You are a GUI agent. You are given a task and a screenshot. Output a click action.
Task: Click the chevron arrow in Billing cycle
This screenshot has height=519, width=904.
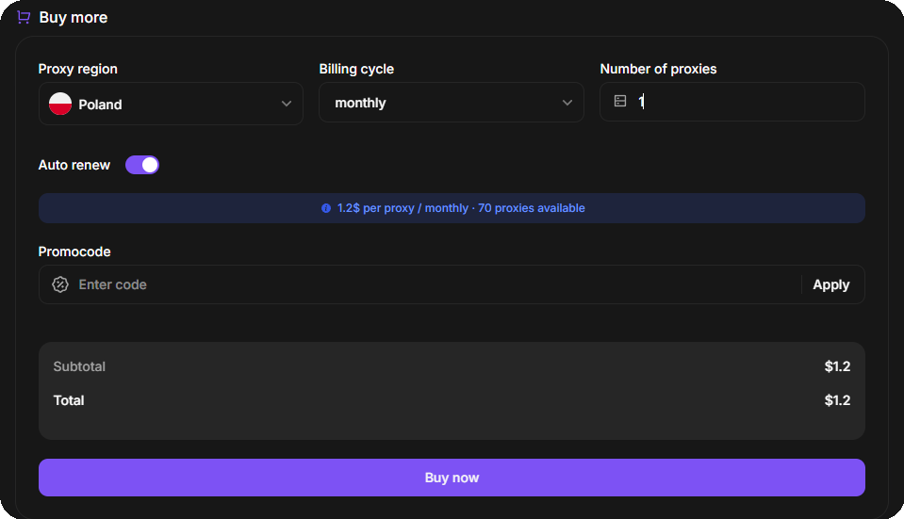(x=567, y=103)
